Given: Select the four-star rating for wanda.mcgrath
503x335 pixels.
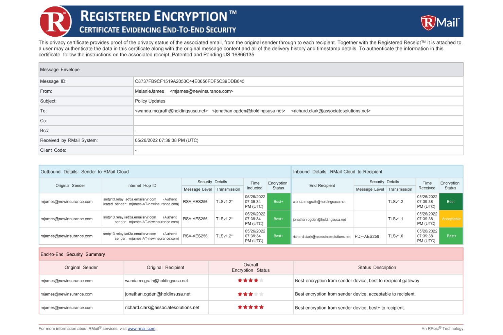Looking at the screenshot, I should coord(250,280).
